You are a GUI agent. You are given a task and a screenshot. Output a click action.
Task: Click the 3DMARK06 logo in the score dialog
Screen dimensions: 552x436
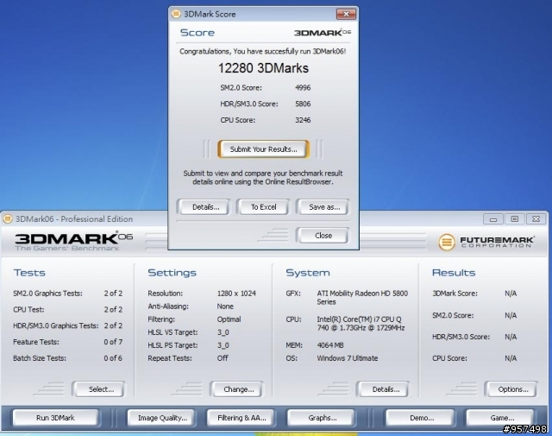323,33
